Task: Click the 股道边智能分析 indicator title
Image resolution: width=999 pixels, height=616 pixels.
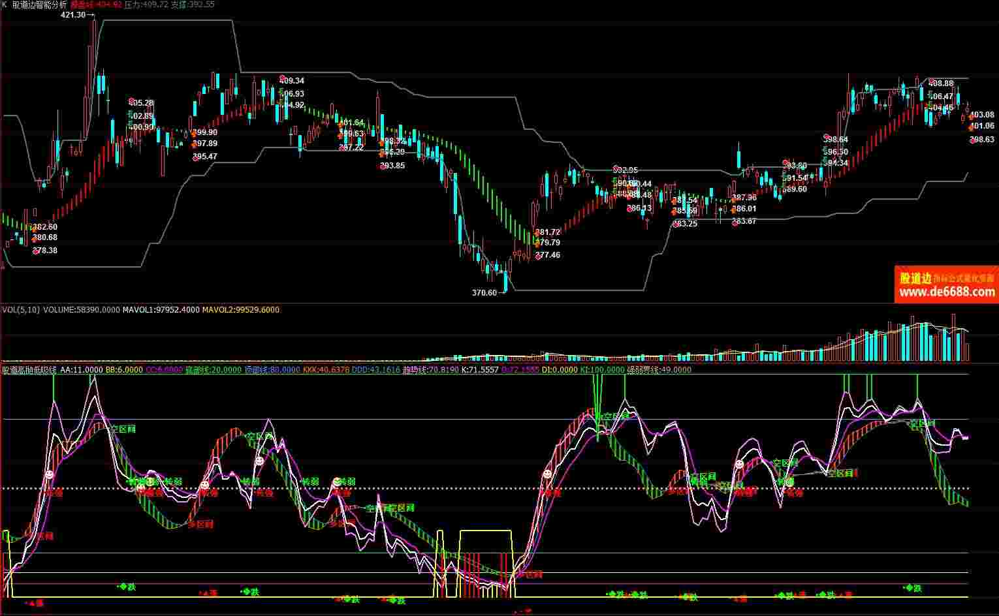Action: click(x=39, y=5)
